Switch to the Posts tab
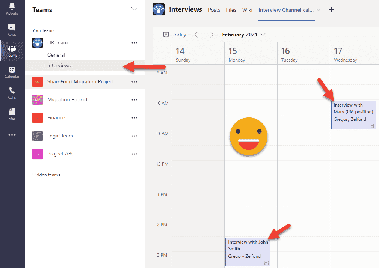 214,10
